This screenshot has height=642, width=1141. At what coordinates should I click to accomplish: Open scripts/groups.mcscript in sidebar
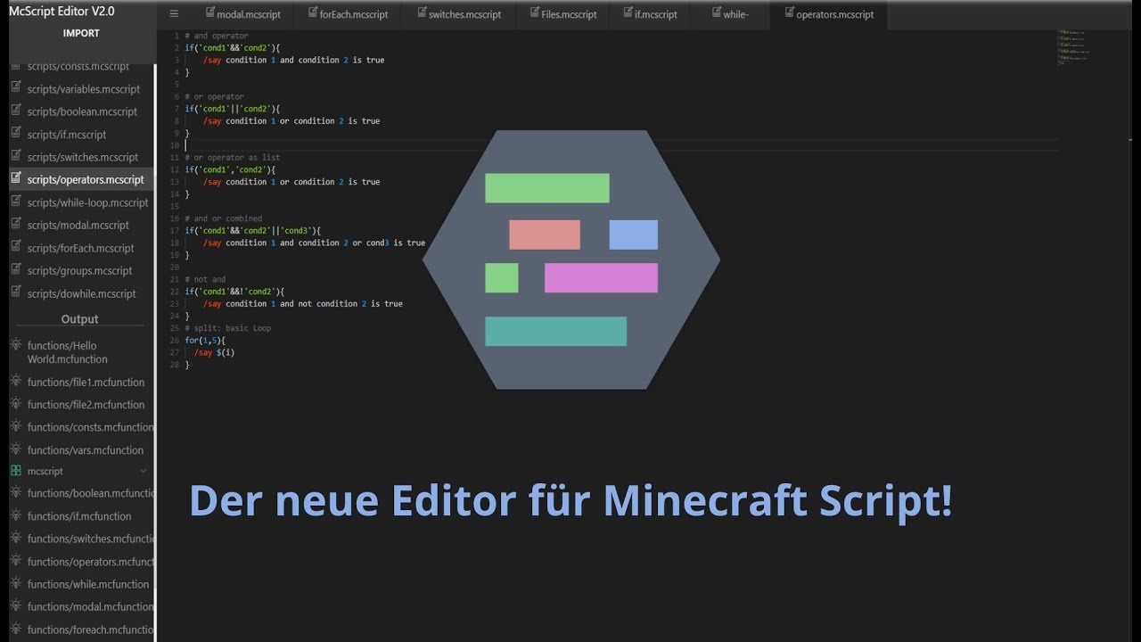tap(81, 270)
